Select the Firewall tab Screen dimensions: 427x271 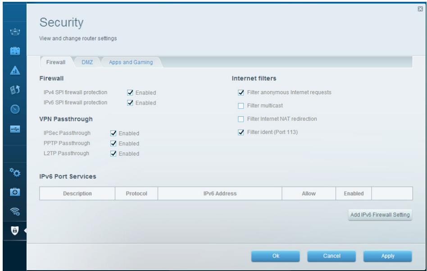[x=56, y=62]
